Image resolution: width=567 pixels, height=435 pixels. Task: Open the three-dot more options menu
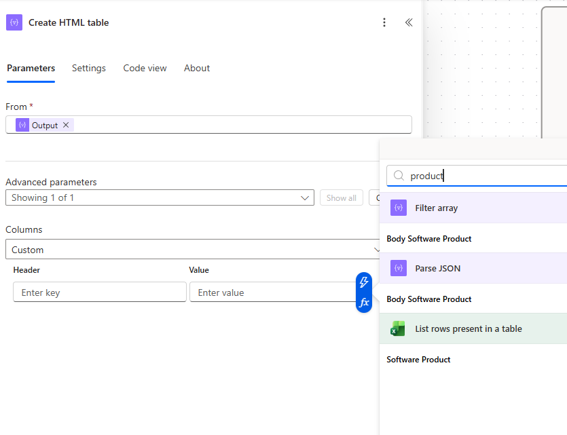(384, 22)
